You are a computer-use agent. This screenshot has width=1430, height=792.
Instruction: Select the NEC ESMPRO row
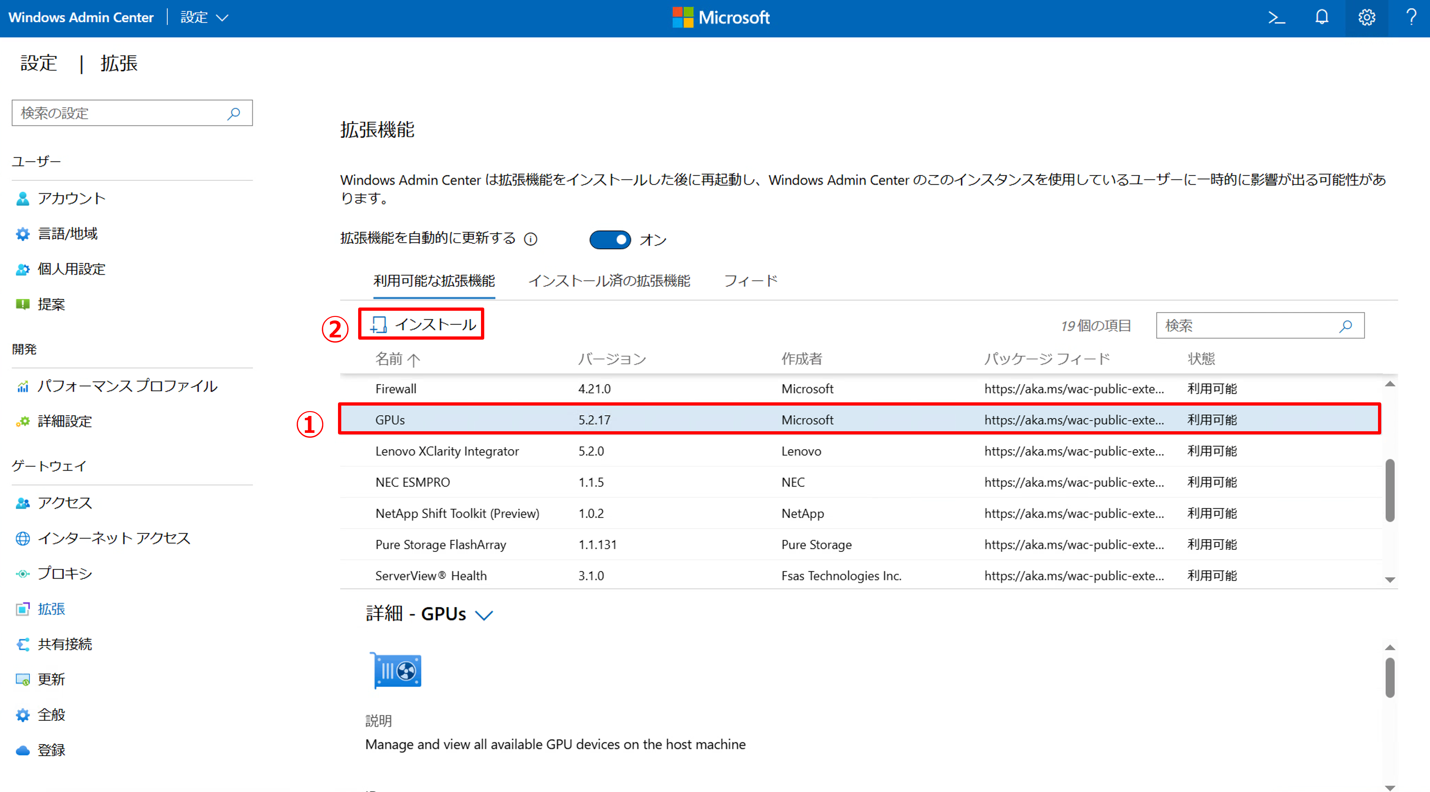(861, 483)
